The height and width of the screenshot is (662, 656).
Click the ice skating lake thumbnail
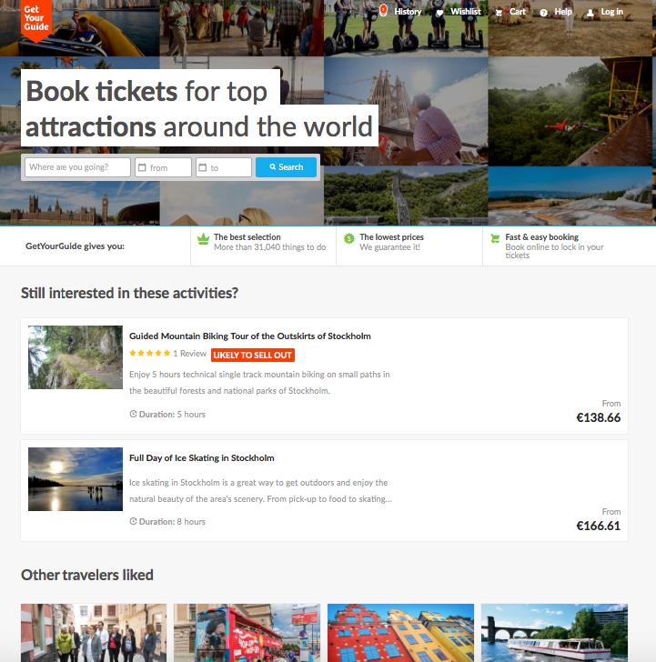tap(76, 479)
